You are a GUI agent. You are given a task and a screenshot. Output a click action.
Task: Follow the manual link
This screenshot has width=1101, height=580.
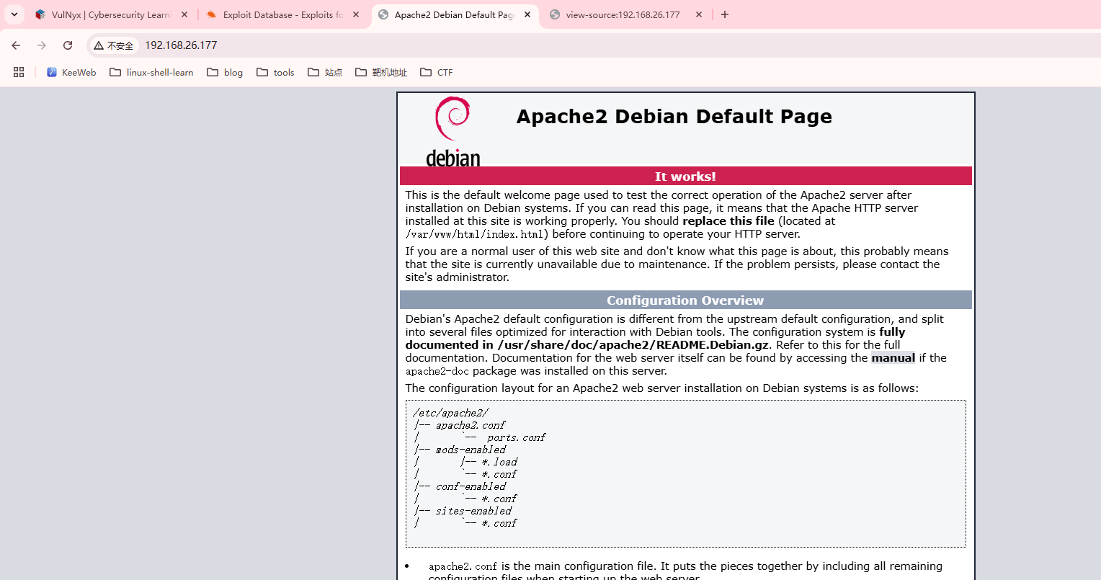(x=893, y=358)
